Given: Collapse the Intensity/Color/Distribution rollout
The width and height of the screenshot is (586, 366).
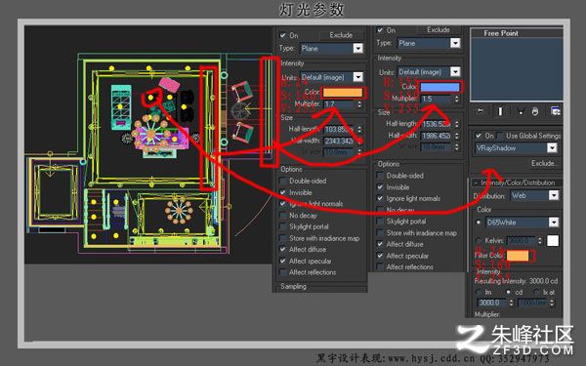Looking at the screenshot, I should tap(516, 183).
